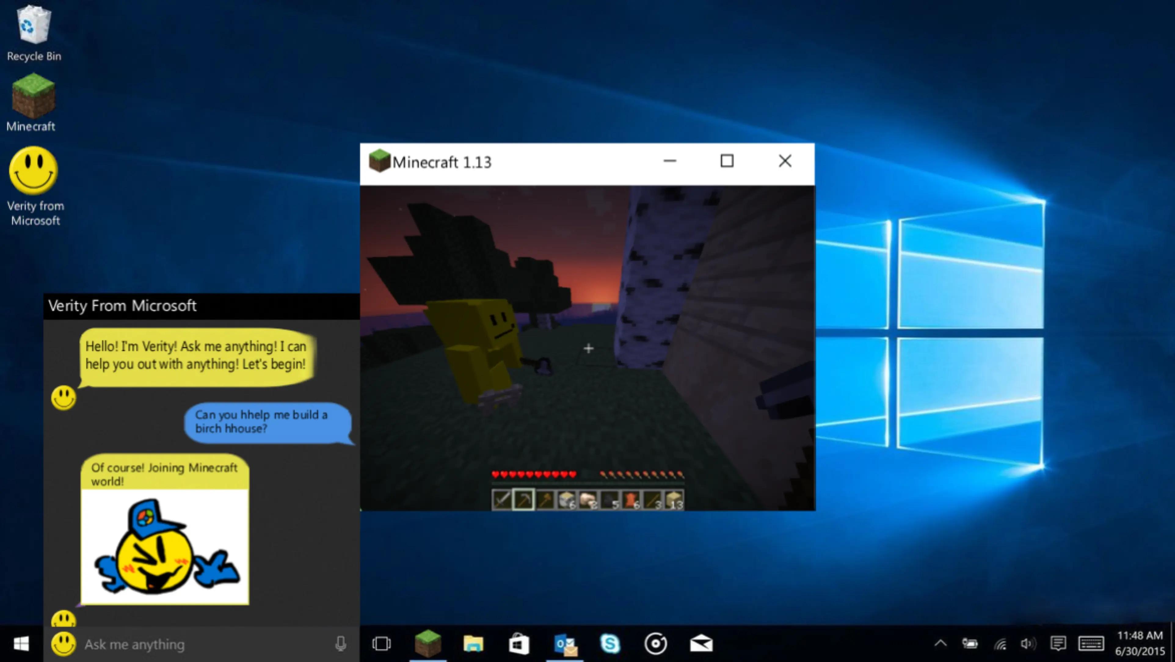Select the wooden tool slot beside the pickaxe

(x=545, y=500)
